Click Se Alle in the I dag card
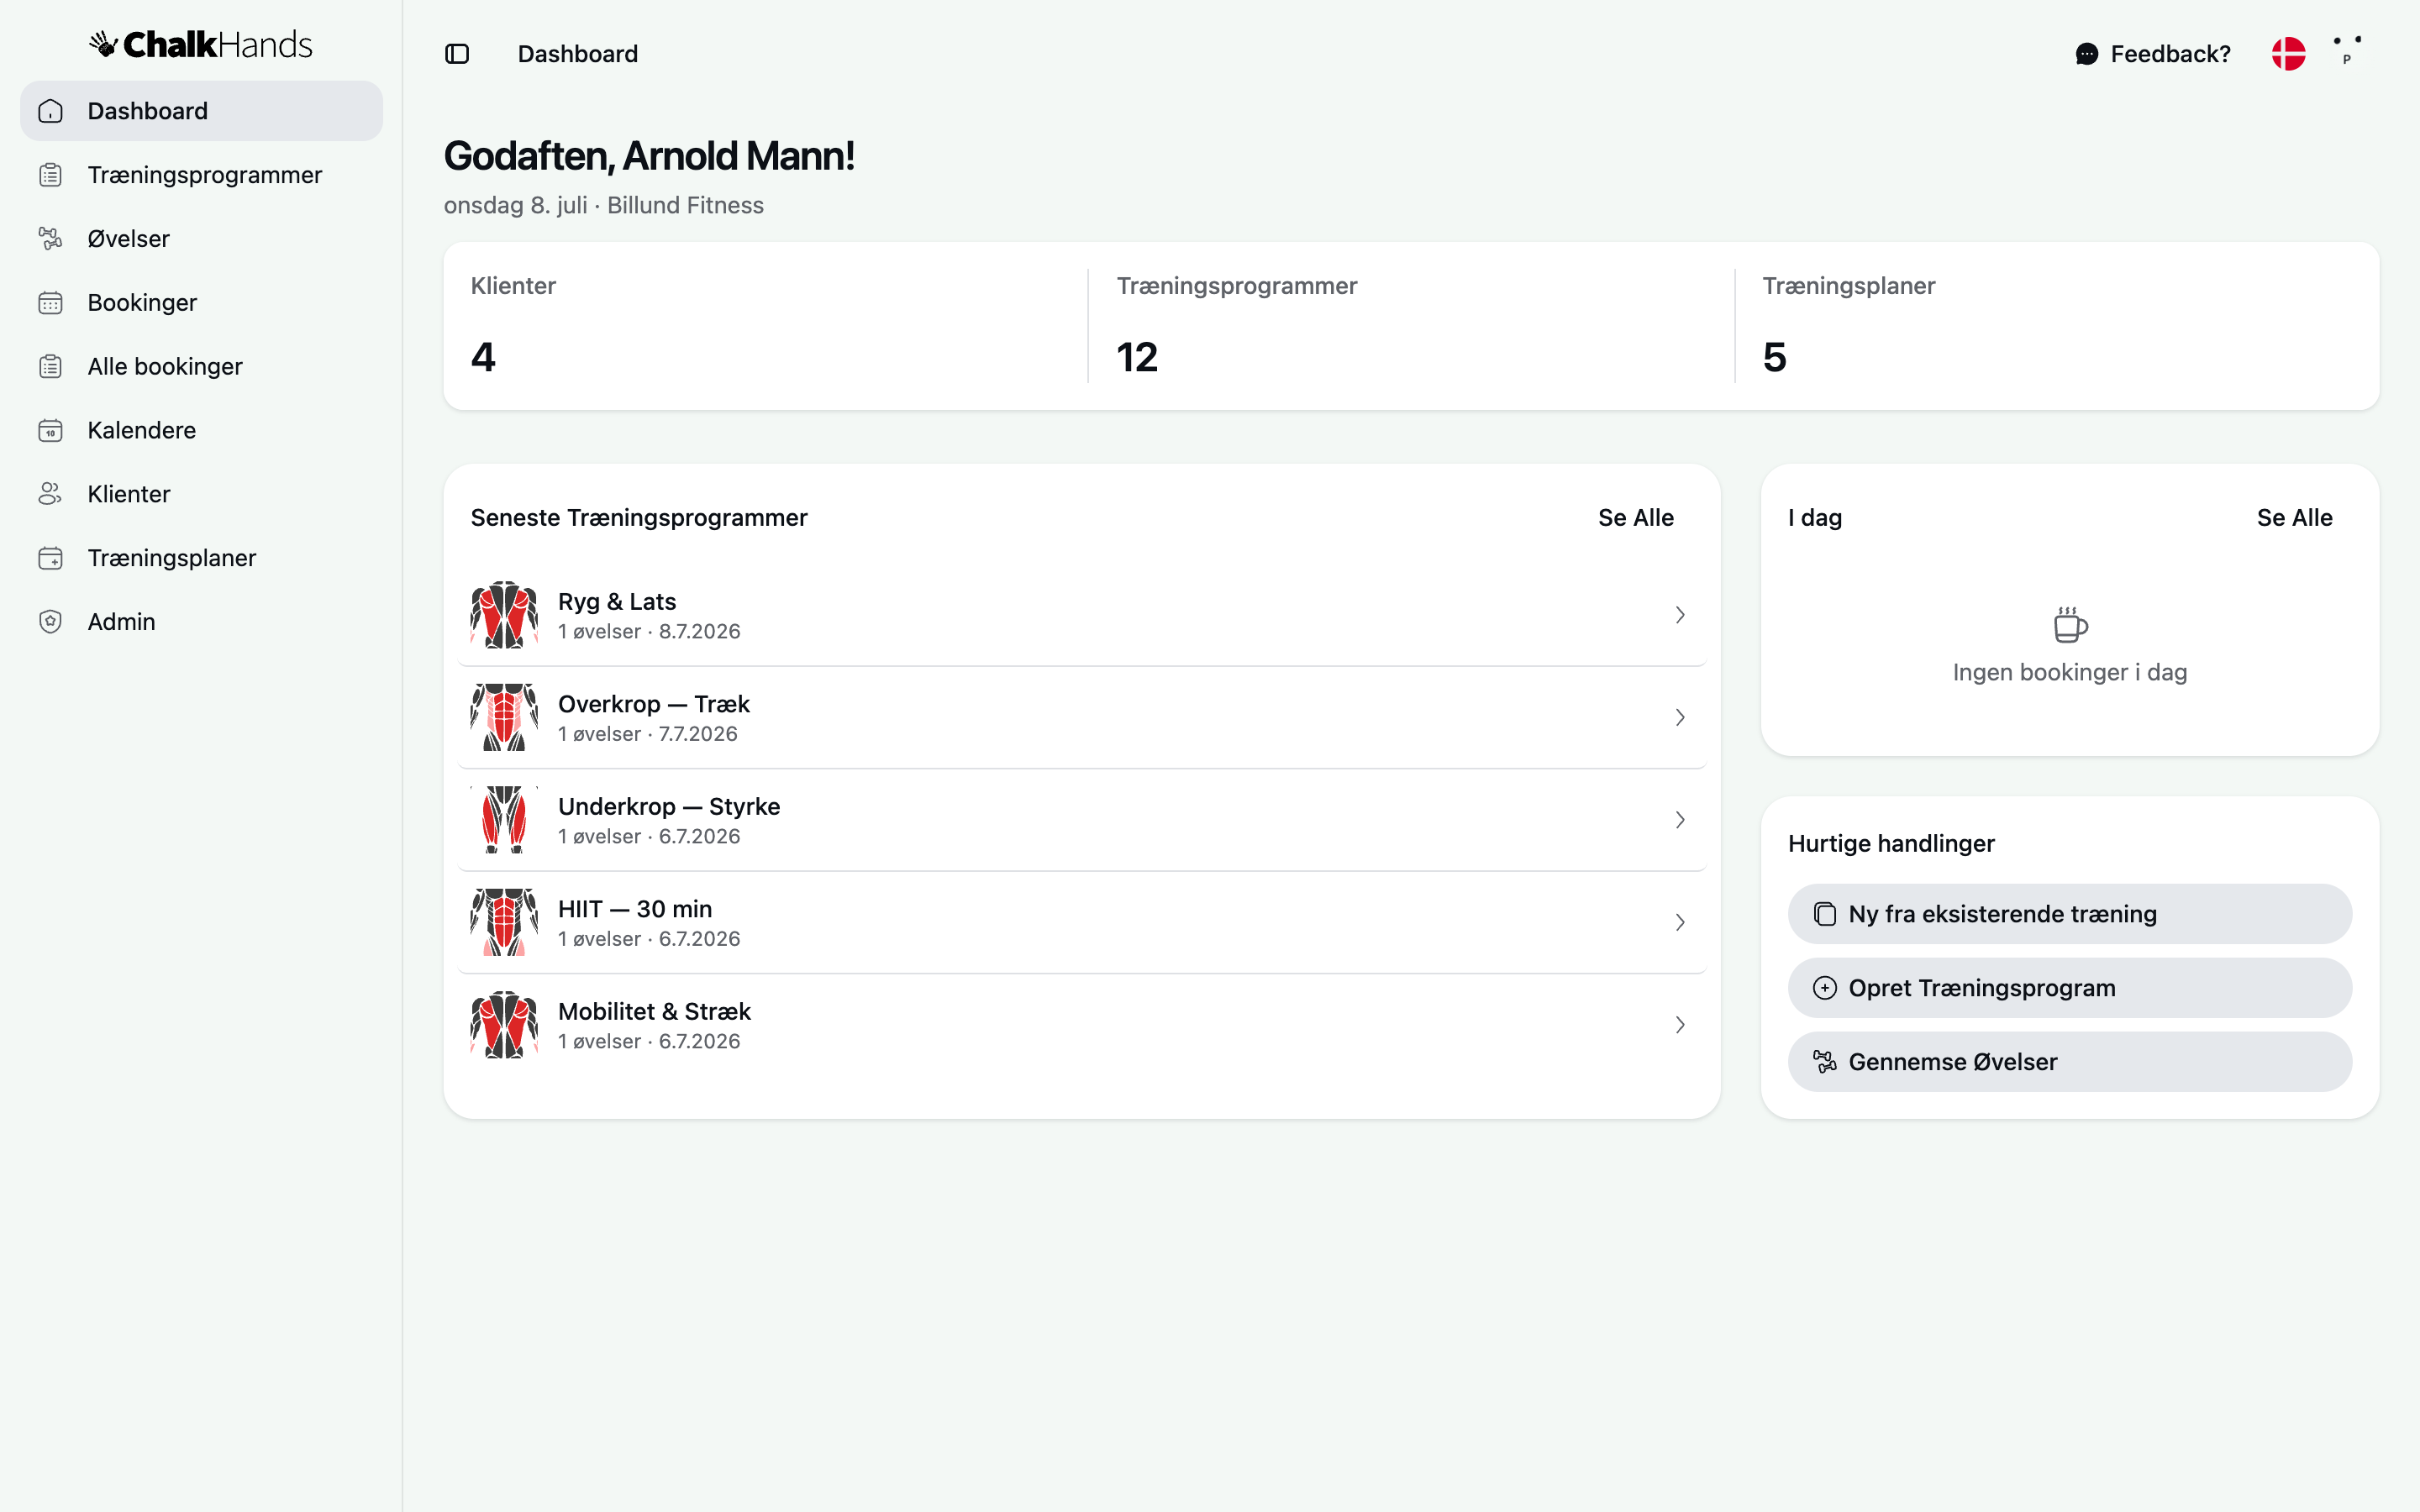2420x1512 pixels. 2294,518
